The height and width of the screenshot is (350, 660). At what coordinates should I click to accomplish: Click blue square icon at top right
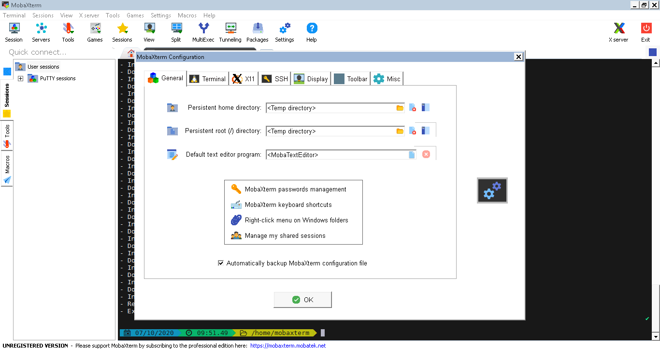(653, 52)
